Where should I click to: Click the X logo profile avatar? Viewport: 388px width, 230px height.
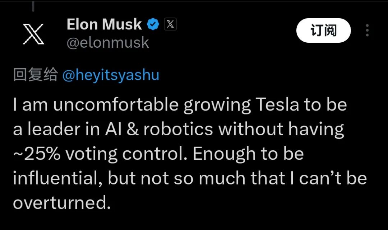(33, 34)
